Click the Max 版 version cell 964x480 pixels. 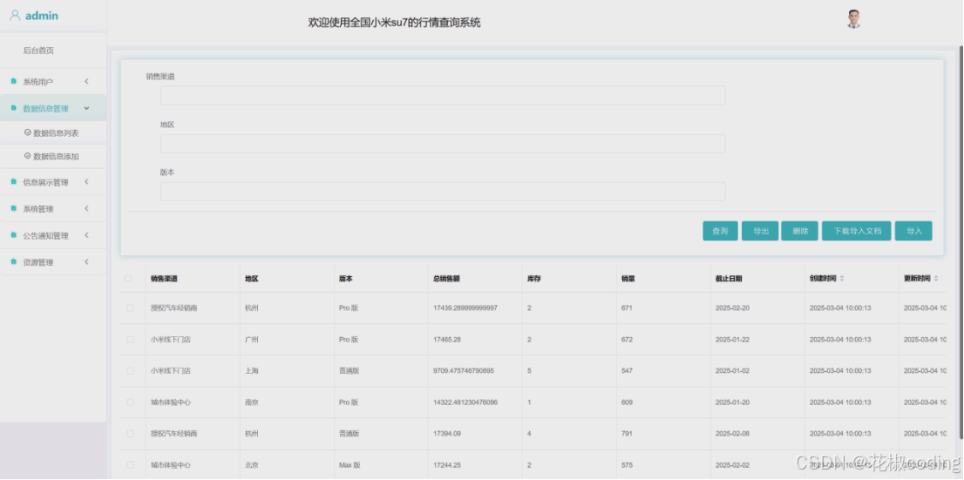click(350, 465)
